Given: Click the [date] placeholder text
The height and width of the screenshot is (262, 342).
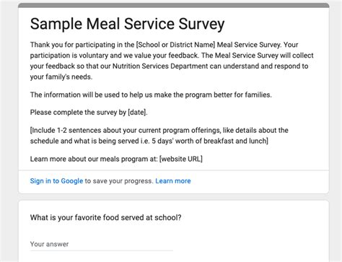Looking at the screenshot, I should pyautogui.click(x=138, y=113).
